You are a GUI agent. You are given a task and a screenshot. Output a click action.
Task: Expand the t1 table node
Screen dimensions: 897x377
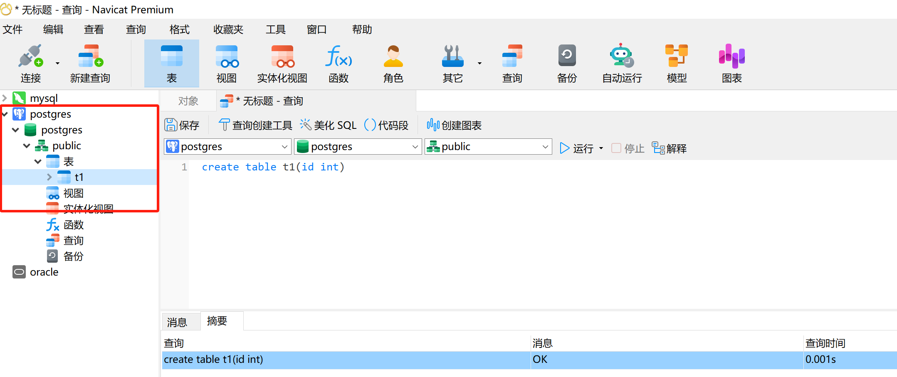49,177
